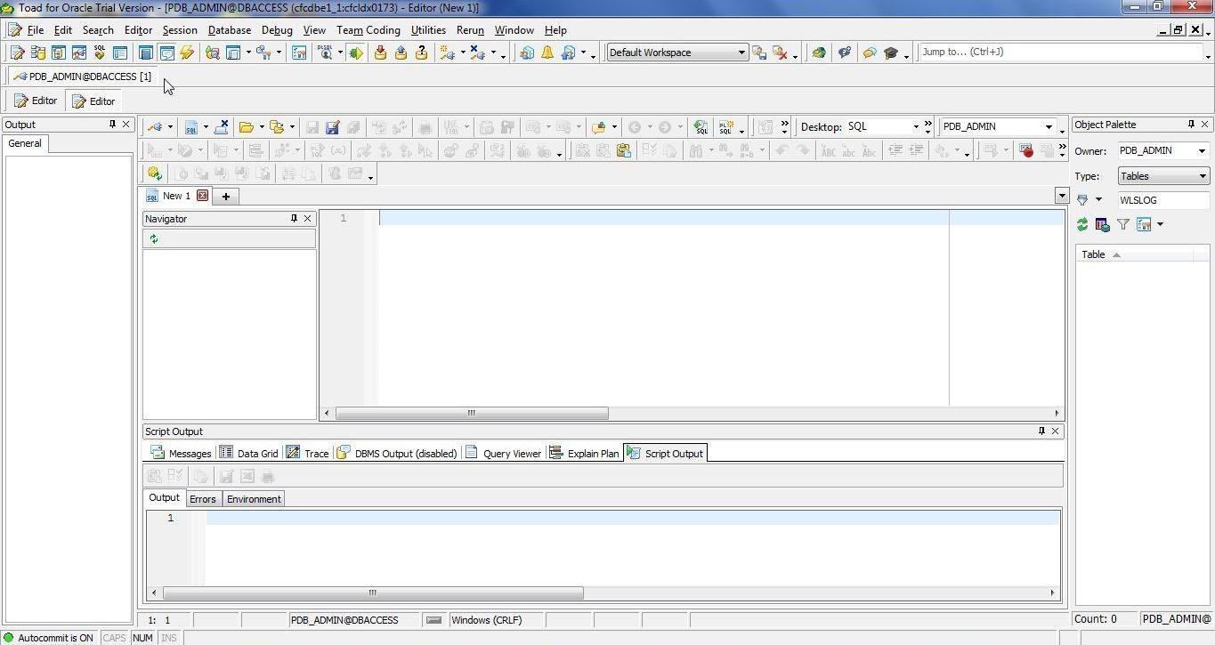Pin the Object Palette panel
The height and width of the screenshot is (645, 1215).
(x=1191, y=125)
